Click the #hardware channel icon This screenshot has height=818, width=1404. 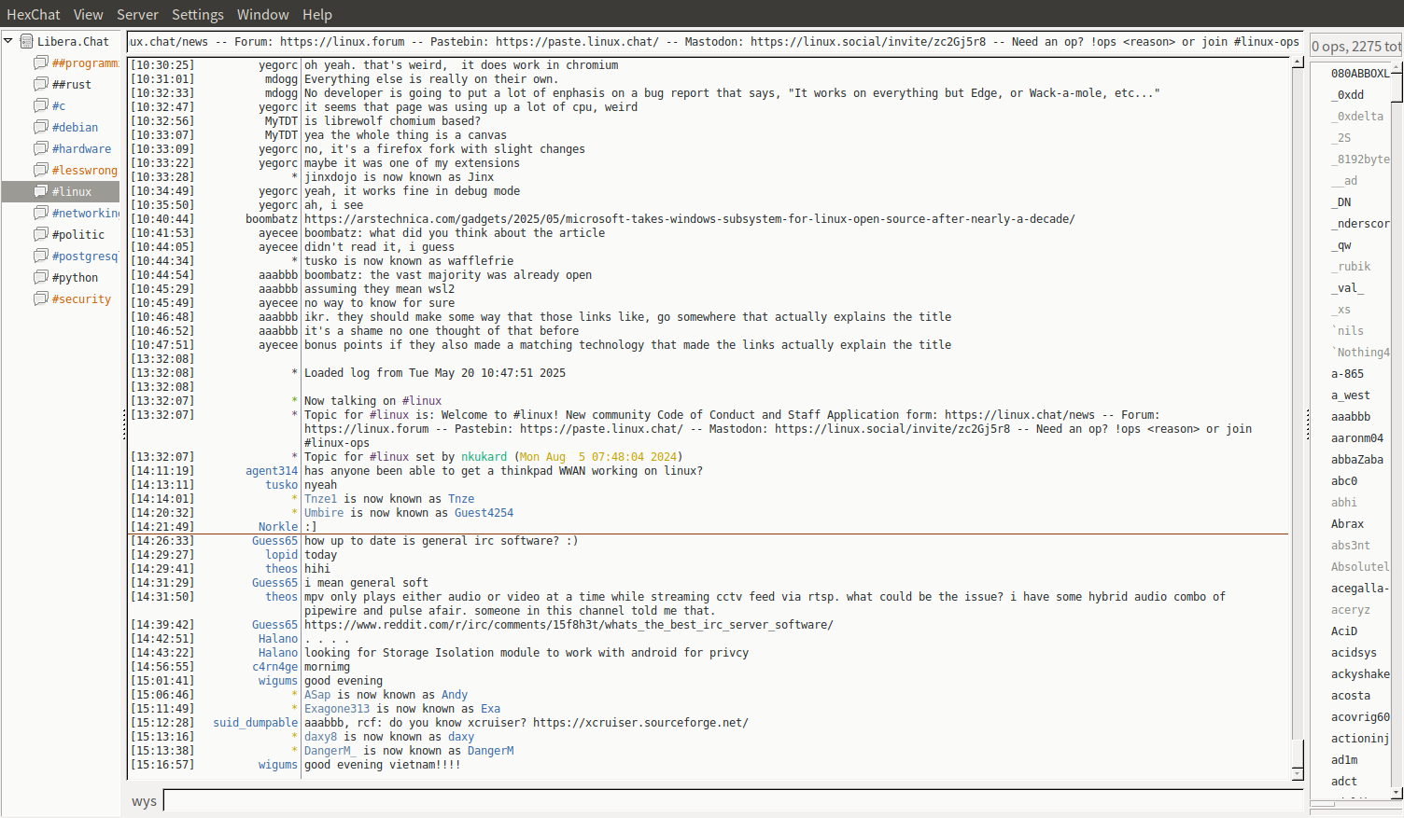point(41,148)
